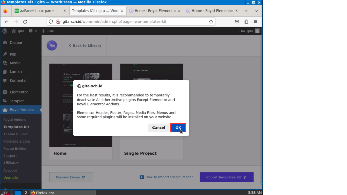Screen dimensions: 347x195
Task: Open the Firefox extensions puzzle icon
Action: (x=246, y=22)
